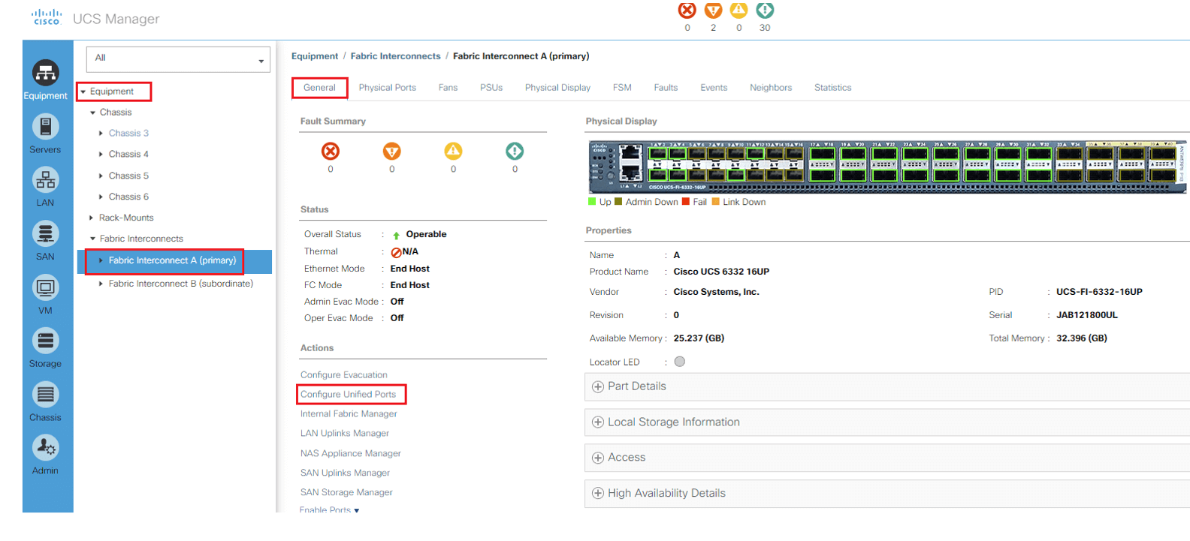This screenshot has width=1190, height=541.
Task: Open the SAN section icon
Action: 45,234
